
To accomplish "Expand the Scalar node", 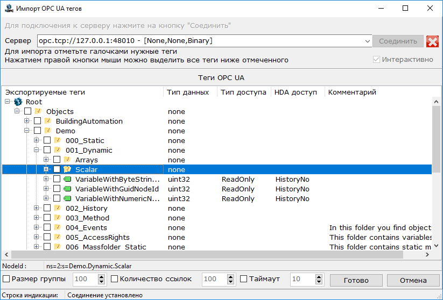I will coord(46,169).
